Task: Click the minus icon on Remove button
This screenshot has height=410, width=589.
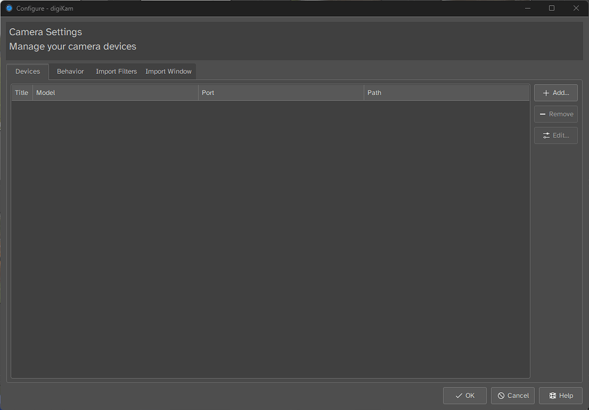Action: (x=542, y=114)
